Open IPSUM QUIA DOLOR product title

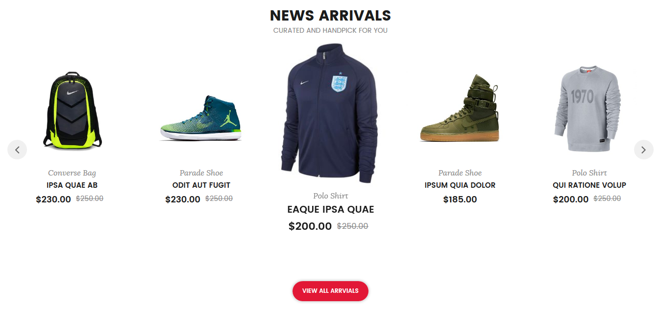tap(460, 185)
